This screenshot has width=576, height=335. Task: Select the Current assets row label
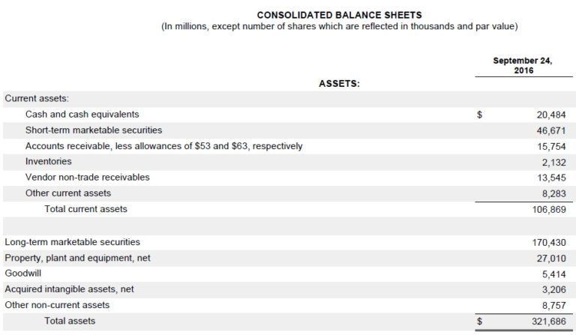tap(37, 98)
